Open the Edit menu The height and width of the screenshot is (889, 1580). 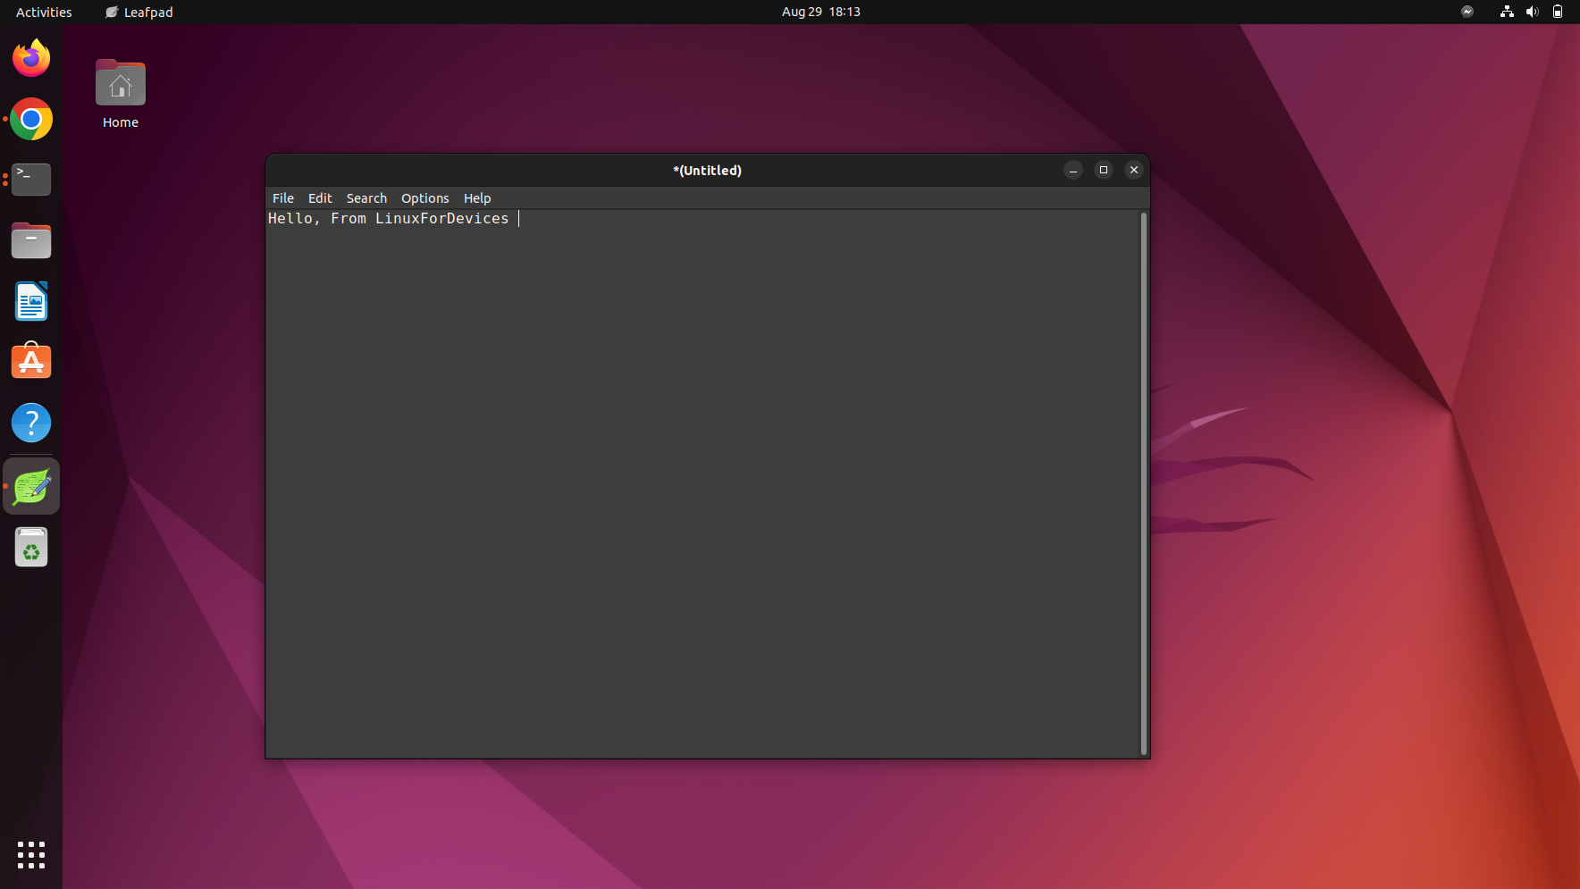click(x=319, y=197)
